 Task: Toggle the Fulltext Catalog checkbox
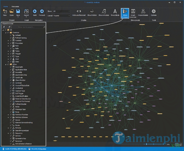pyautogui.click(x=11, y=38)
